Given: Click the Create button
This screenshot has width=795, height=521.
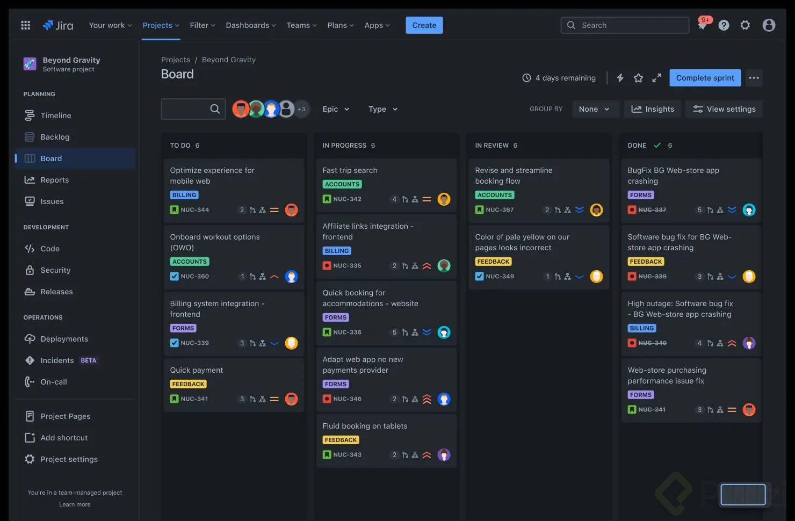Looking at the screenshot, I should pyautogui.click(x=424, y=25).
